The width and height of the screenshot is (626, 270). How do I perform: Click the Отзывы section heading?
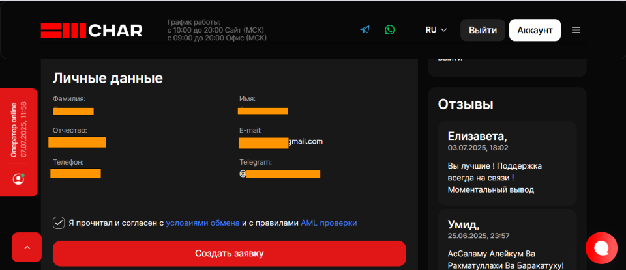(x=466, y=104)
